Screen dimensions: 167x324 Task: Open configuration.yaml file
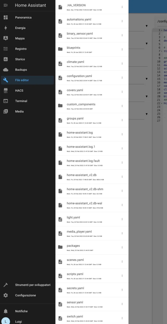92,78
